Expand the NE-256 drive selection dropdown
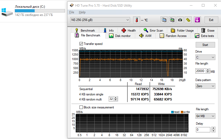This screenshot has height=139, width=221. coord(100,20)
